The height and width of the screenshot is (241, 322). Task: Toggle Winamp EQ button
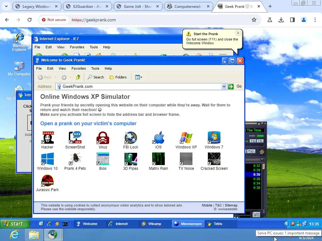(x=253, y=141)
